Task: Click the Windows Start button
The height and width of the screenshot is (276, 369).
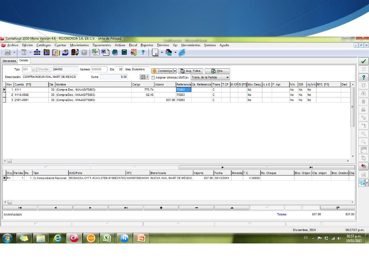Action: click(7, 238)
